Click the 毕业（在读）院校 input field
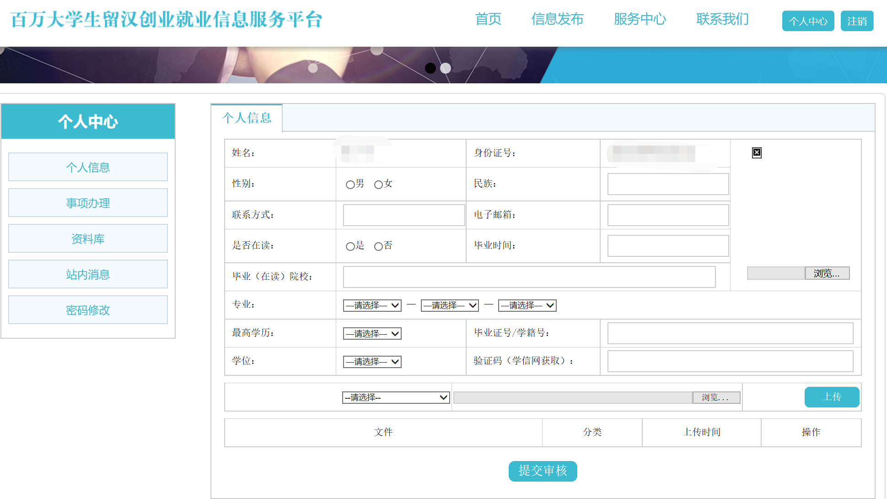 point(529,277)
